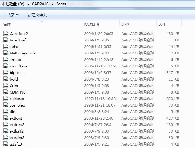This screenshot has height=148, width=195.
Task: Click the SHX icon of dim
Action: (x=6, y=112)
